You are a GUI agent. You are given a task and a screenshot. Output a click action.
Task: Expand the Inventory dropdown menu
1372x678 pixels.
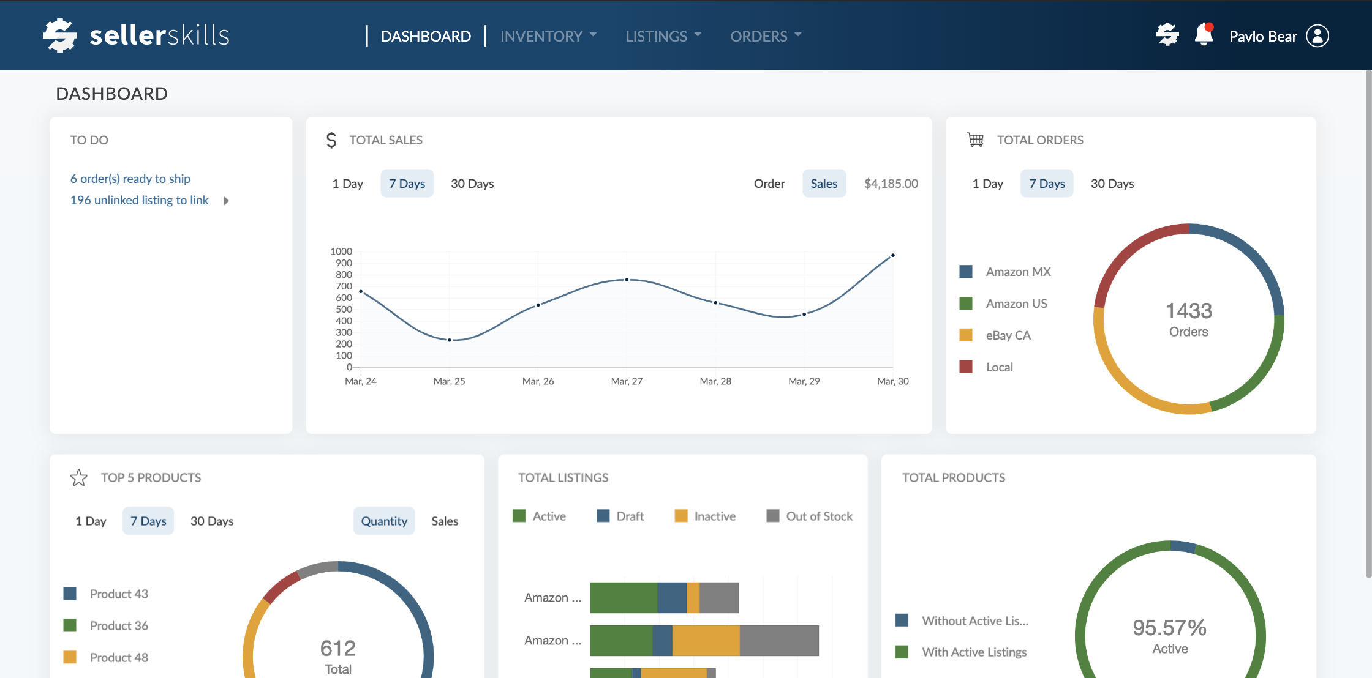548,36
